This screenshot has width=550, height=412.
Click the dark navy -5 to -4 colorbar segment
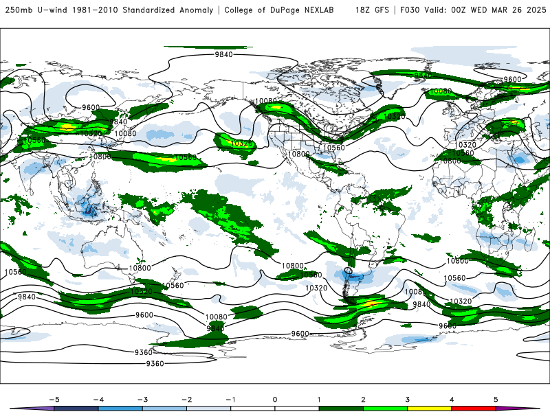point(76,409)
